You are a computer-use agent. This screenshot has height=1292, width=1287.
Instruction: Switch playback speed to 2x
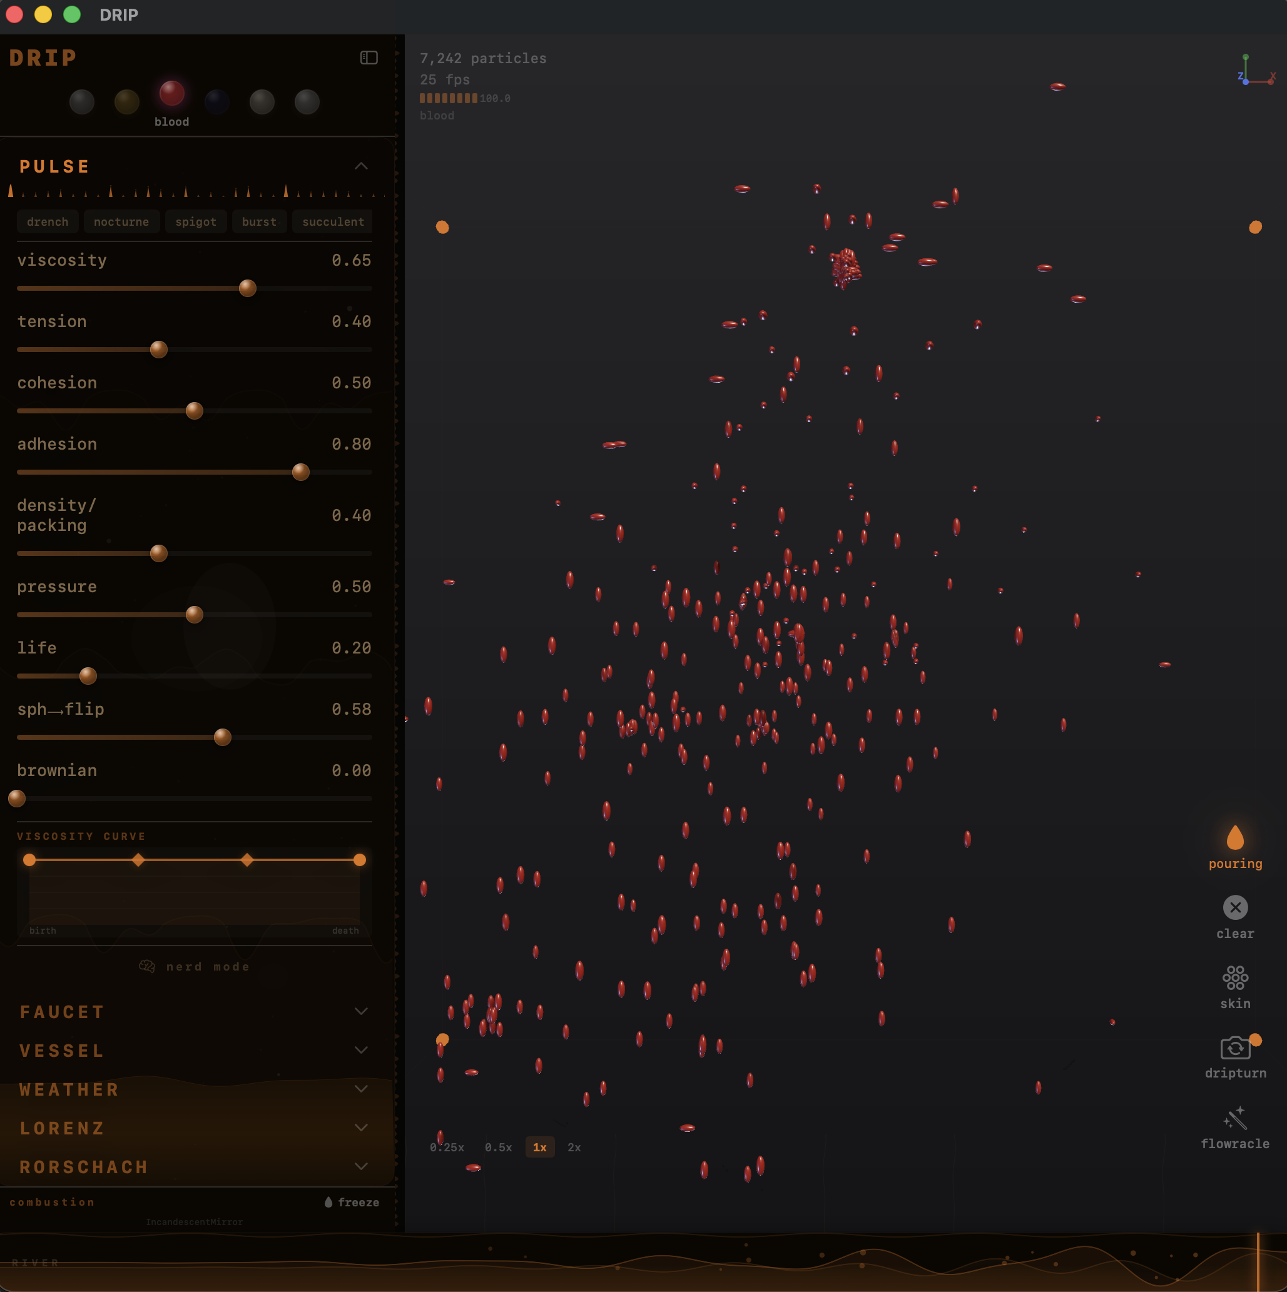[x=574, y=1147]
